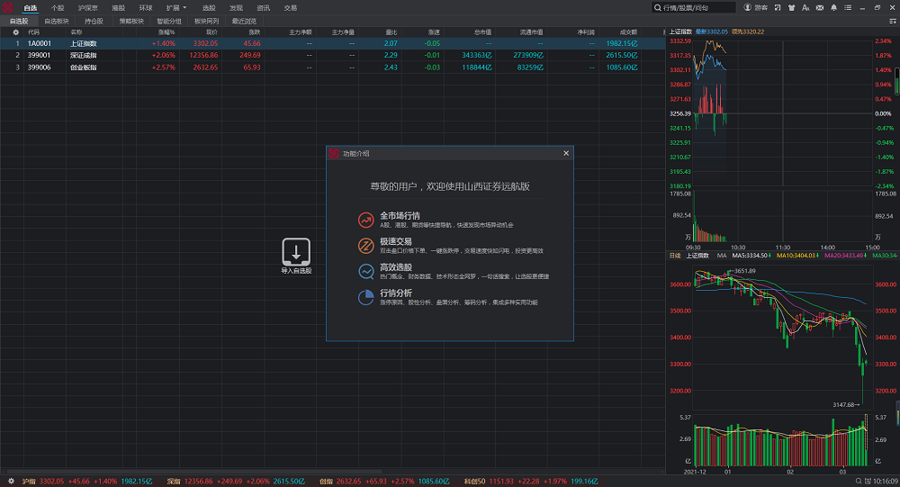Click the search magnifier in bottom status bar
The width and height of the screenshot is (900, 487).
(x=859, y=482)
